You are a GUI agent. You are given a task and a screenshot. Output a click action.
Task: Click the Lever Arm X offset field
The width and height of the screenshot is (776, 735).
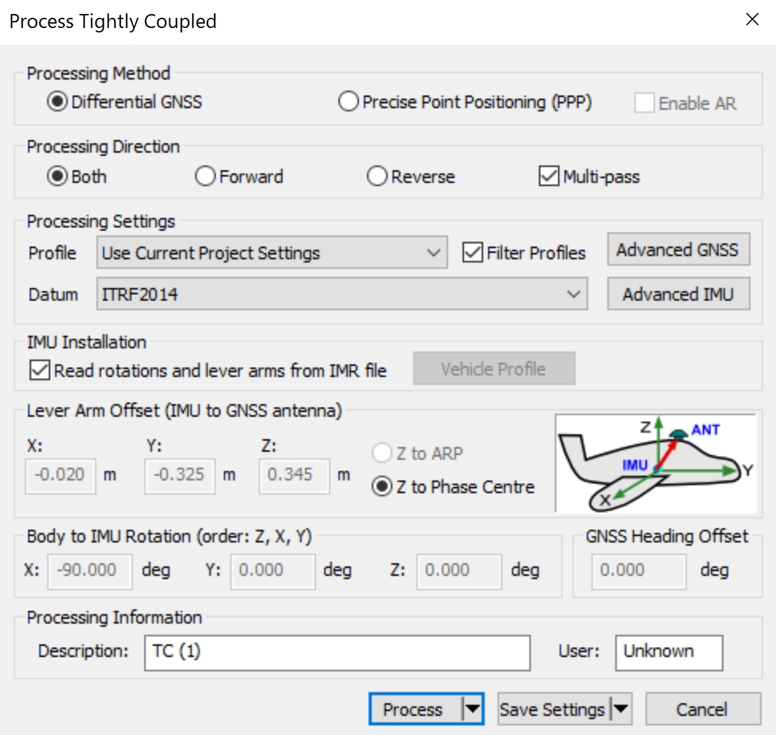tap(60, 475)
